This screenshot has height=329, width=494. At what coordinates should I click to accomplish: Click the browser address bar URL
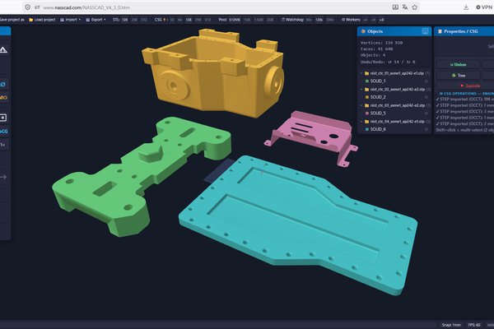tap(86, 7)
